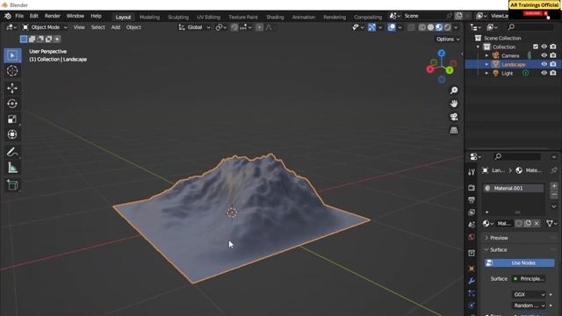
Task: Choose the Annotate tool
Action: pos(12,152)
